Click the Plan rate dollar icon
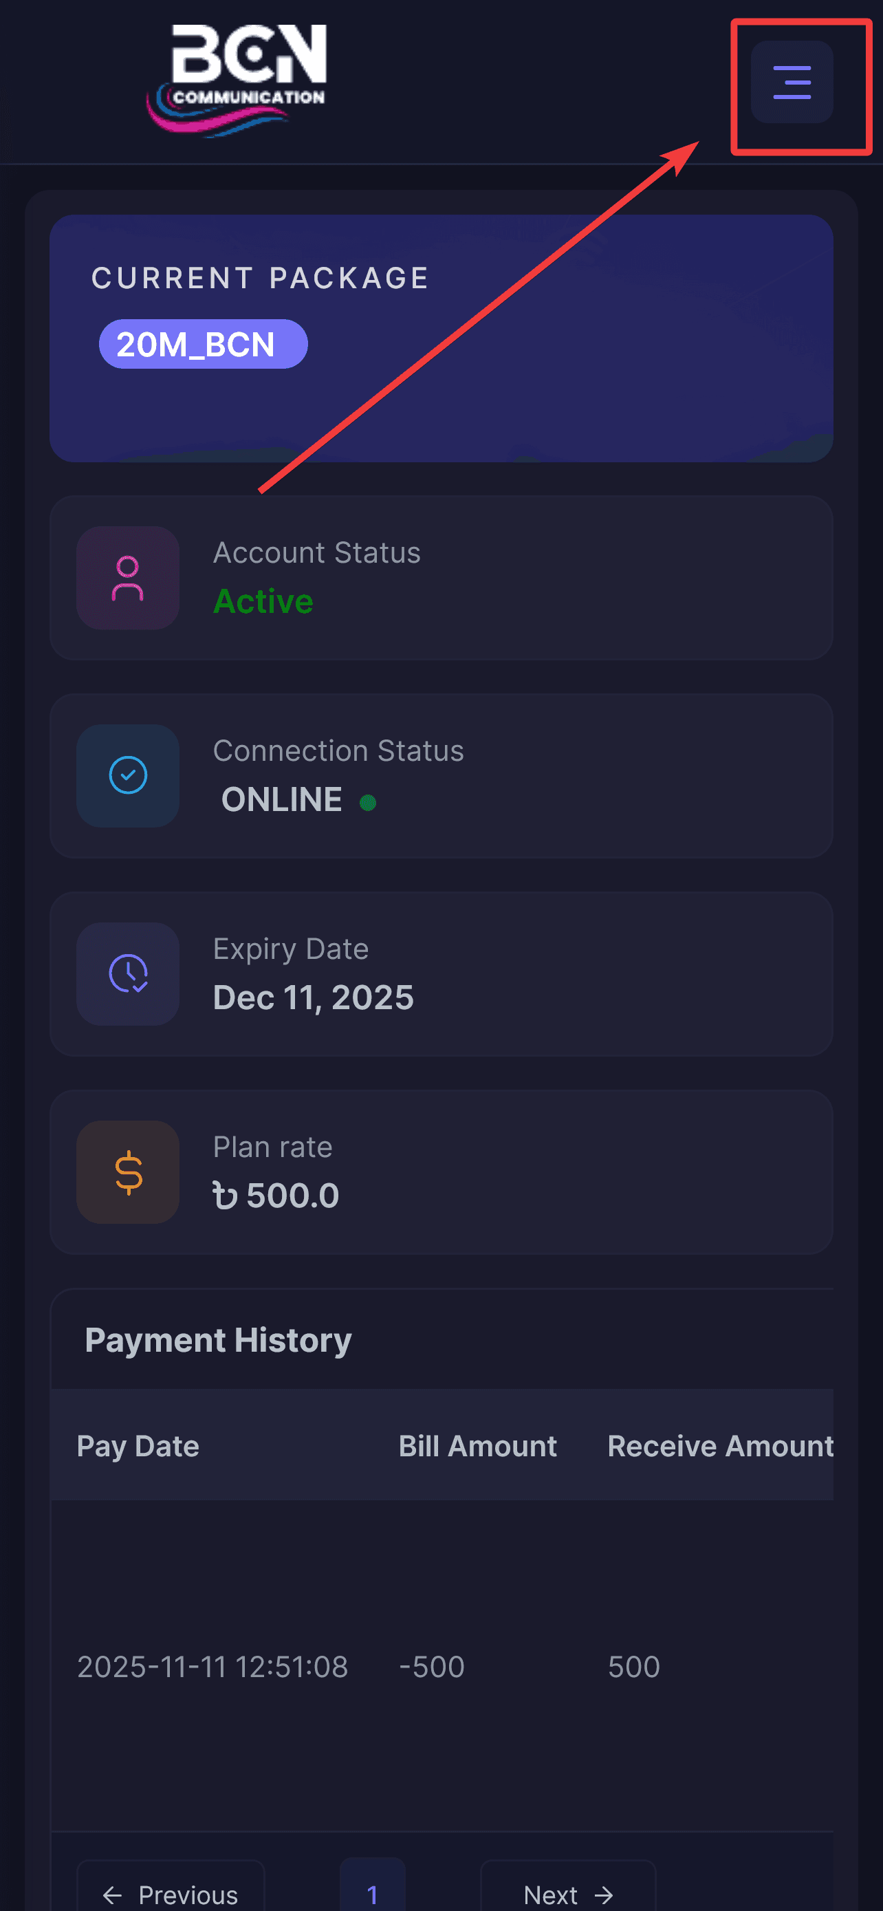The width and height of the screenshot is (883, 1911). pyautogui.click(x=127, y=1172)
